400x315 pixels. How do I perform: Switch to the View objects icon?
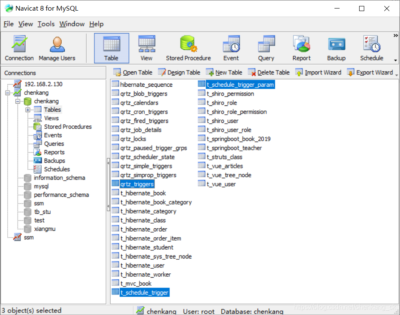[146, 48]
